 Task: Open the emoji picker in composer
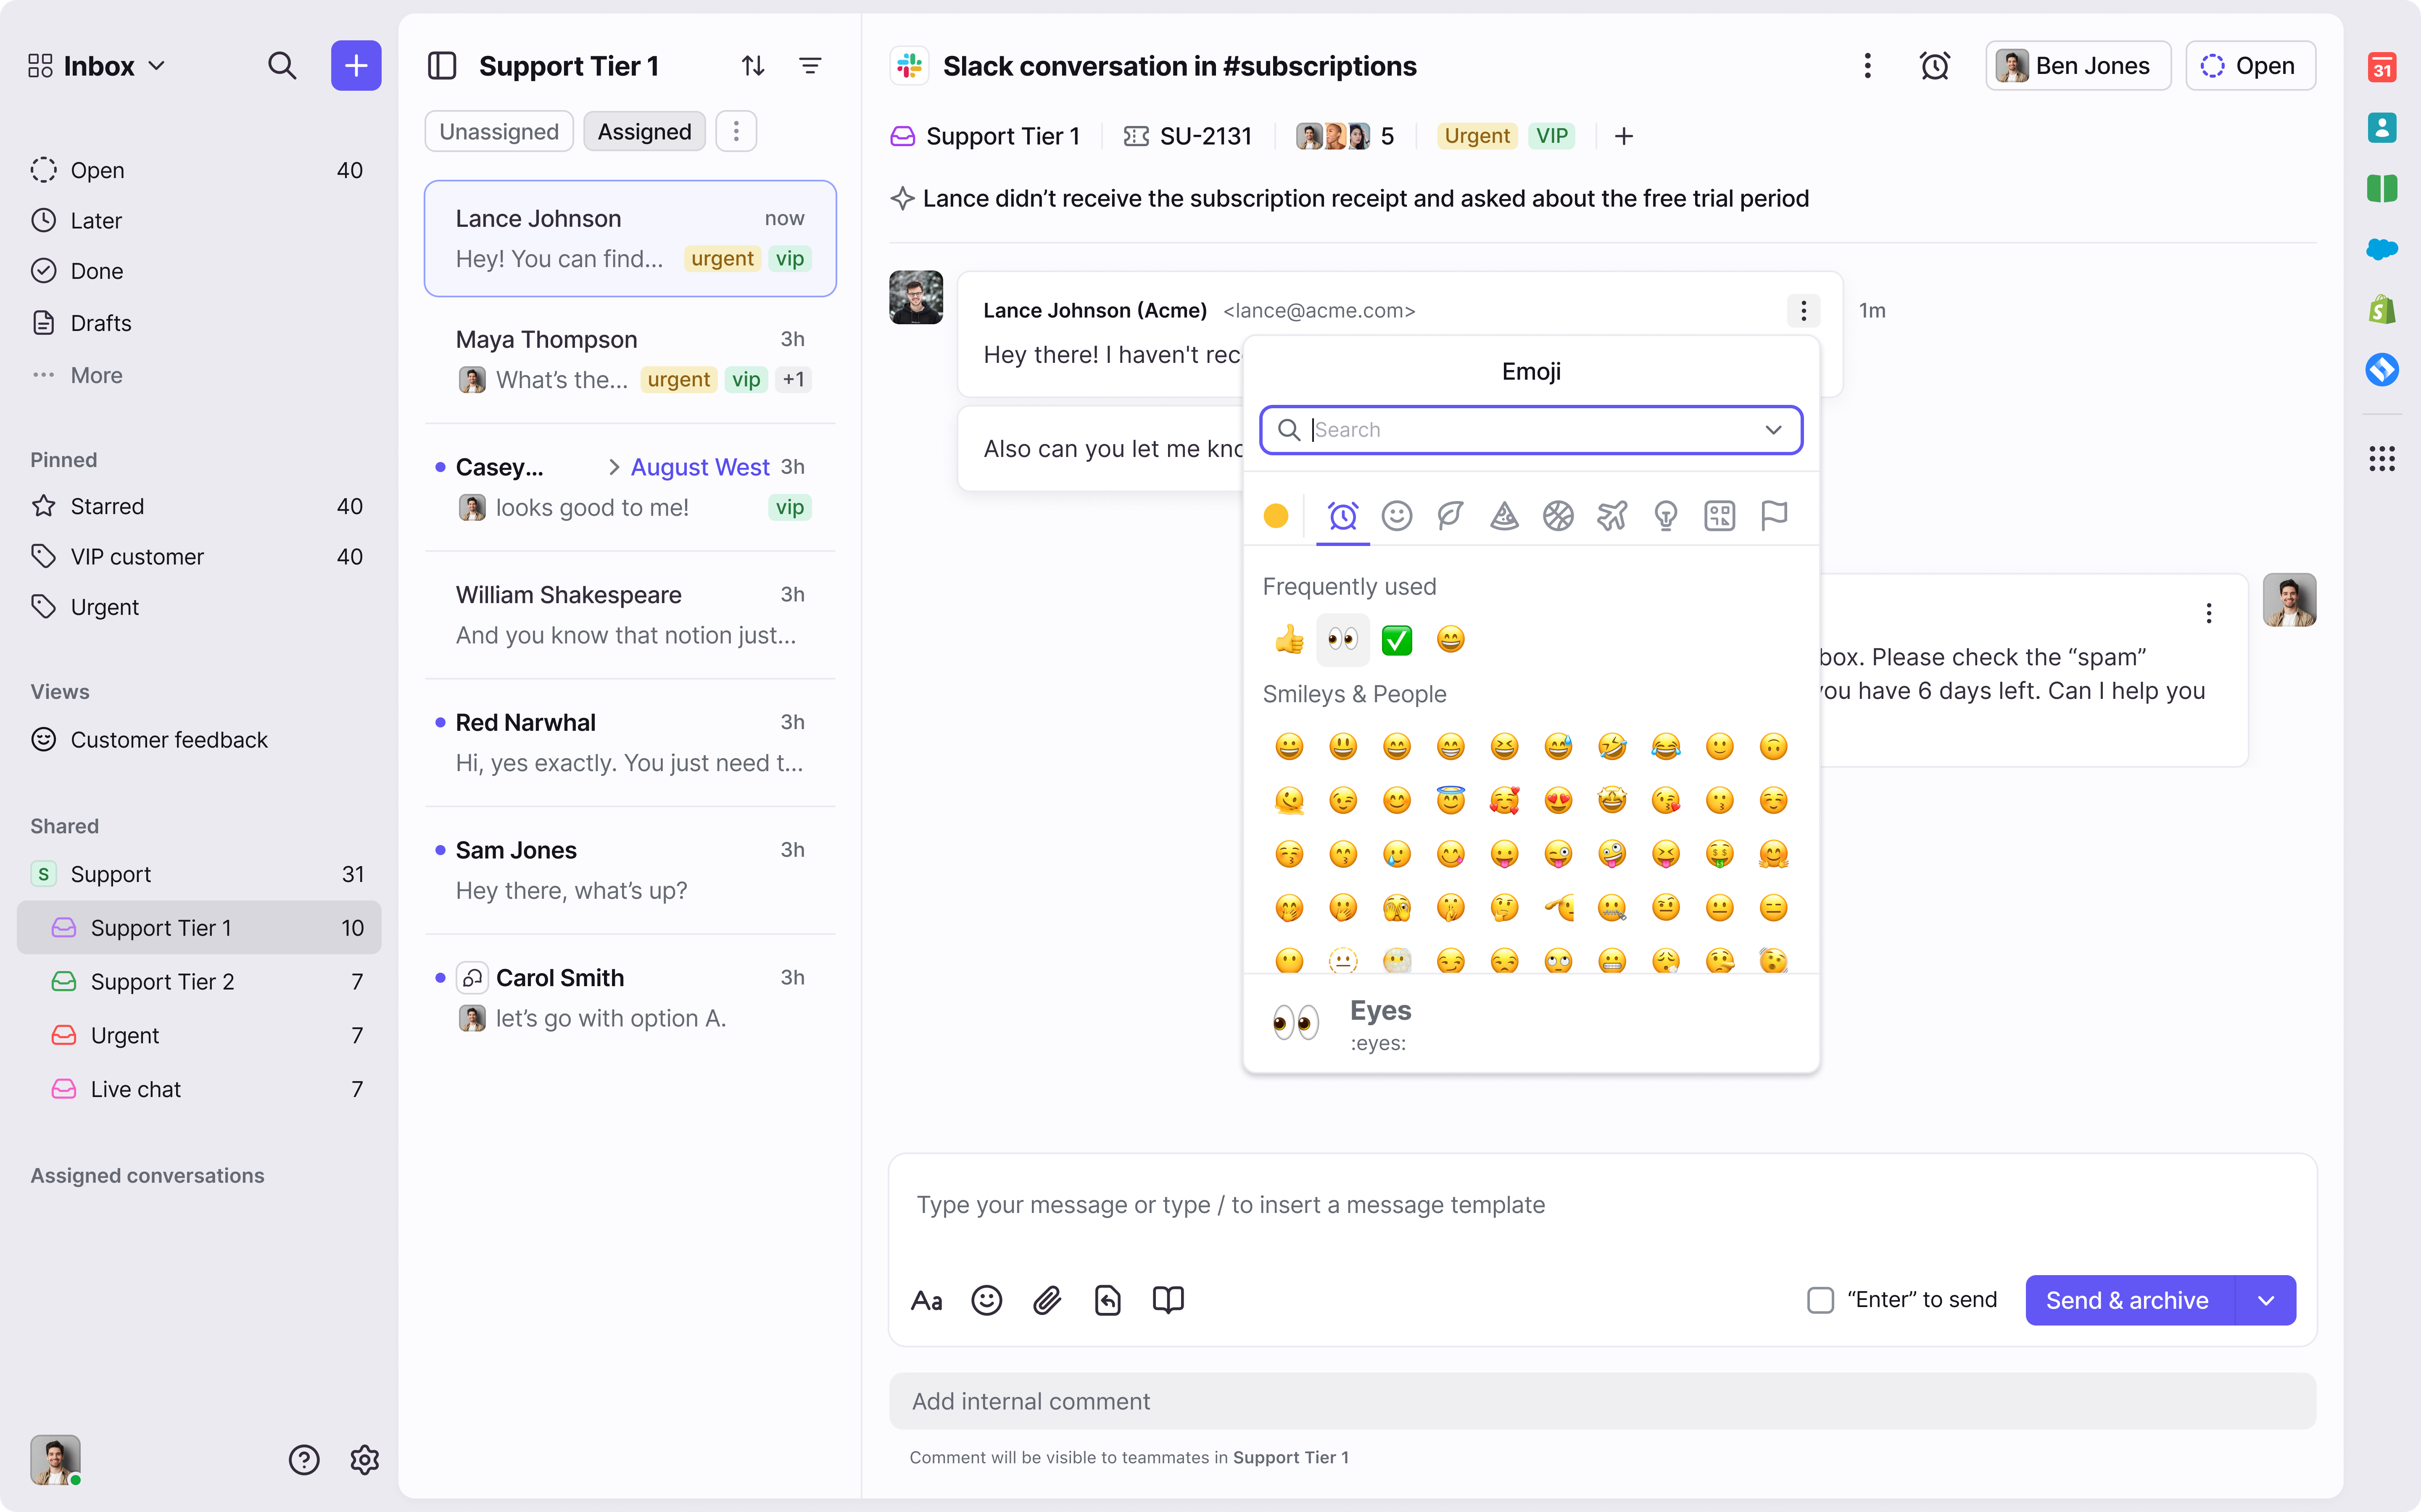pos(986,1300)
